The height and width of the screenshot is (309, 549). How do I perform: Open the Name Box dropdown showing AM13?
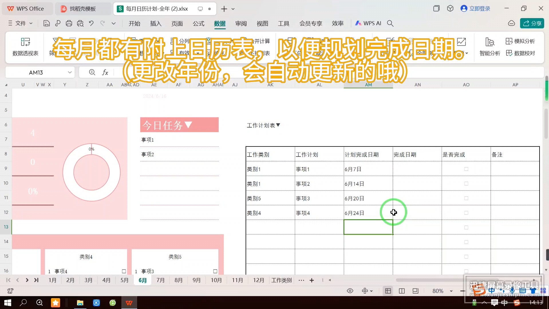70,72
